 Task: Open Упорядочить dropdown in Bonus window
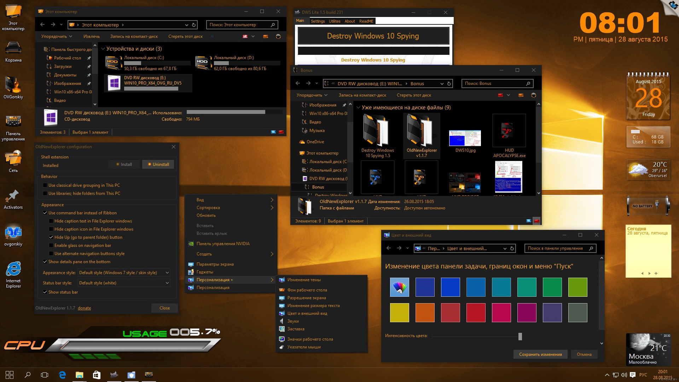click(x=312, y=95)
